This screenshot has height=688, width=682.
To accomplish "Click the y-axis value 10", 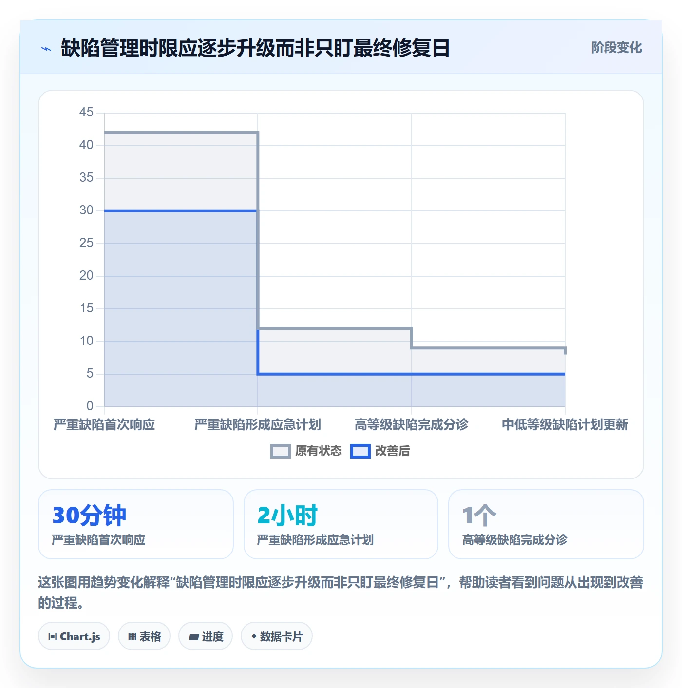I will (x=86, y=341).
